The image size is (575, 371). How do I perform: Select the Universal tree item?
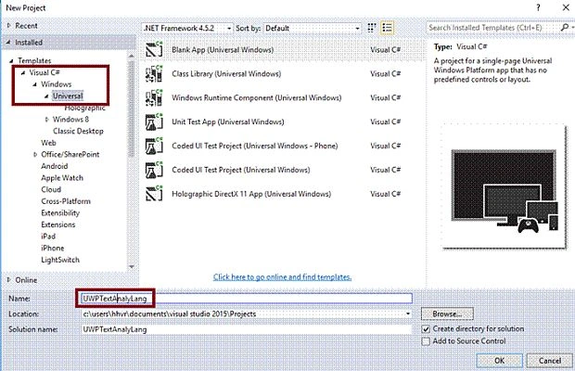pyautogui.click(x=68, y=96)
